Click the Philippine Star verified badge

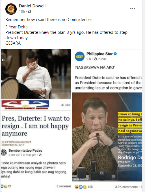click(115, 54)
